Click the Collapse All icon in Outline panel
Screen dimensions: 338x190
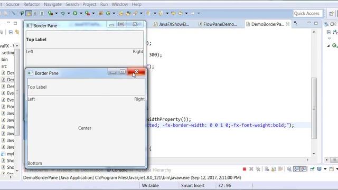click(328, 32)
